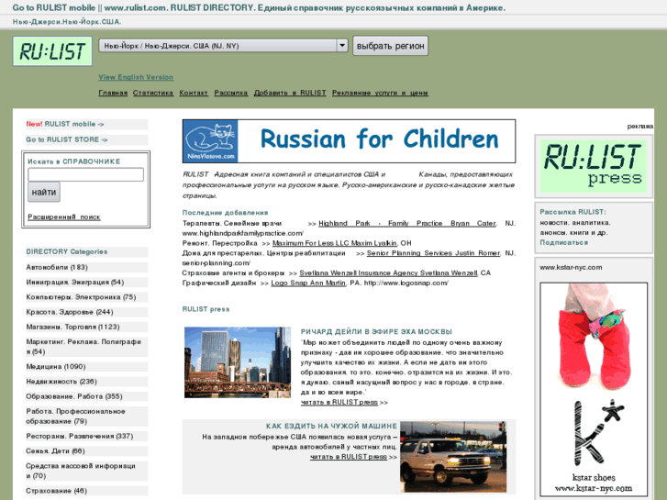This screenshot has width=667, height=500.
Task: Click the RU:LIST logo in header
Action: 52,51
